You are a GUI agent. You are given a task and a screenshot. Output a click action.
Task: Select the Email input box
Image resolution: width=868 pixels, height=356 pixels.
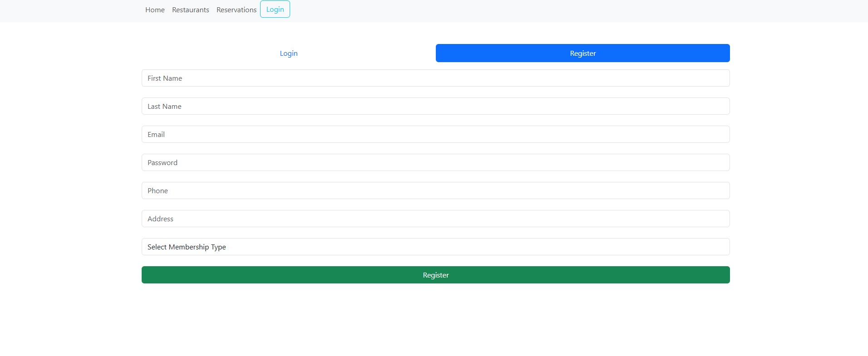435,134
